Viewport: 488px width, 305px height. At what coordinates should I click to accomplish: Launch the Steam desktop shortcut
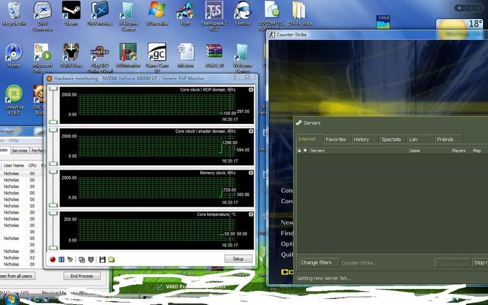coord(71,13)
